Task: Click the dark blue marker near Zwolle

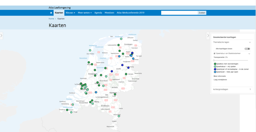Action: (x=112, y=71)
